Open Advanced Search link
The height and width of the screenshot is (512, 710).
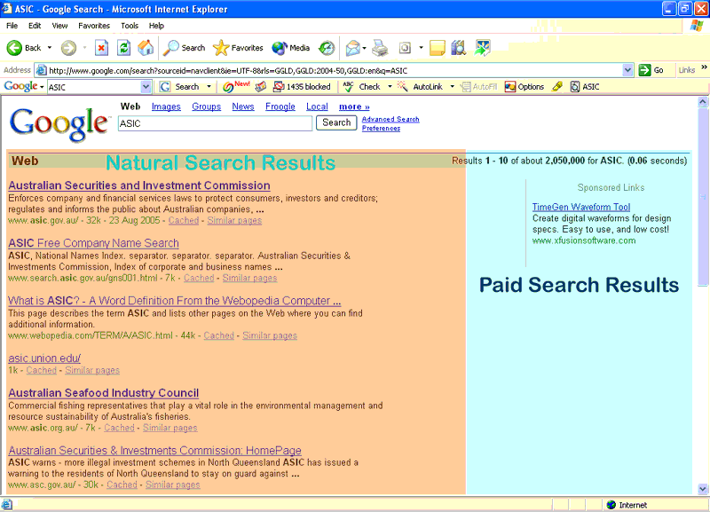pyautogui.click(x=390, y=119)
